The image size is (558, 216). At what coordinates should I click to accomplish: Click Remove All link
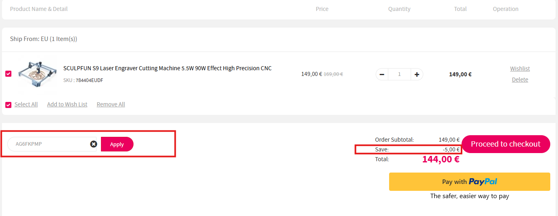coord(111,104)
